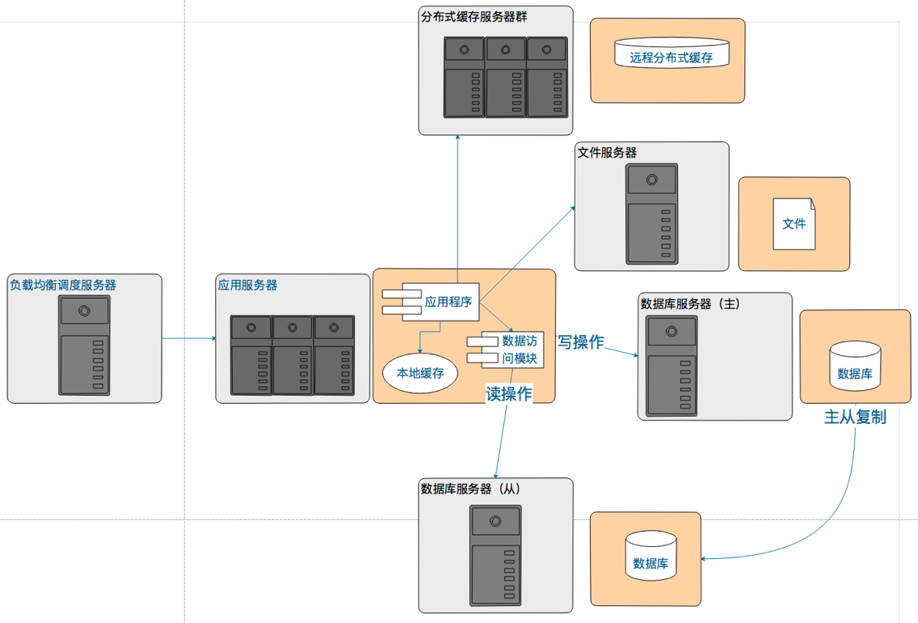Click the file server tower icon
Image resolution: width=918 pixels, height=623 pixels.
tap(652, 214)
